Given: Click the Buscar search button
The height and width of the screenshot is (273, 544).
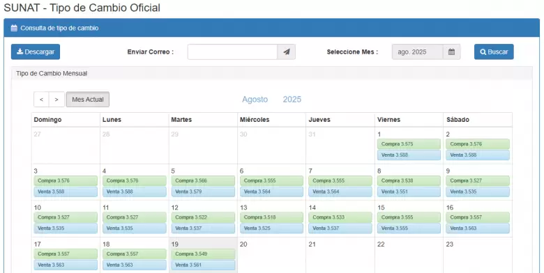Looking at the screenshot, I should pos(494,52).
